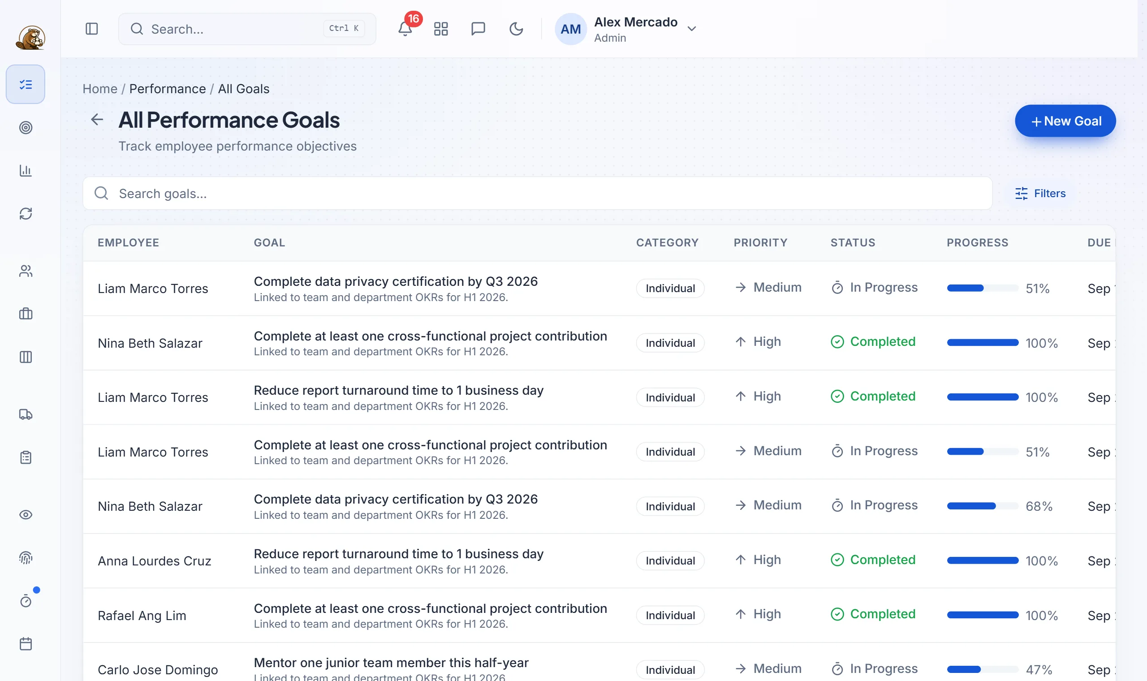This screenshot has height=681, width=1147.
Task: Select Mentor one junior team member goal
Action: pos(391,662)
